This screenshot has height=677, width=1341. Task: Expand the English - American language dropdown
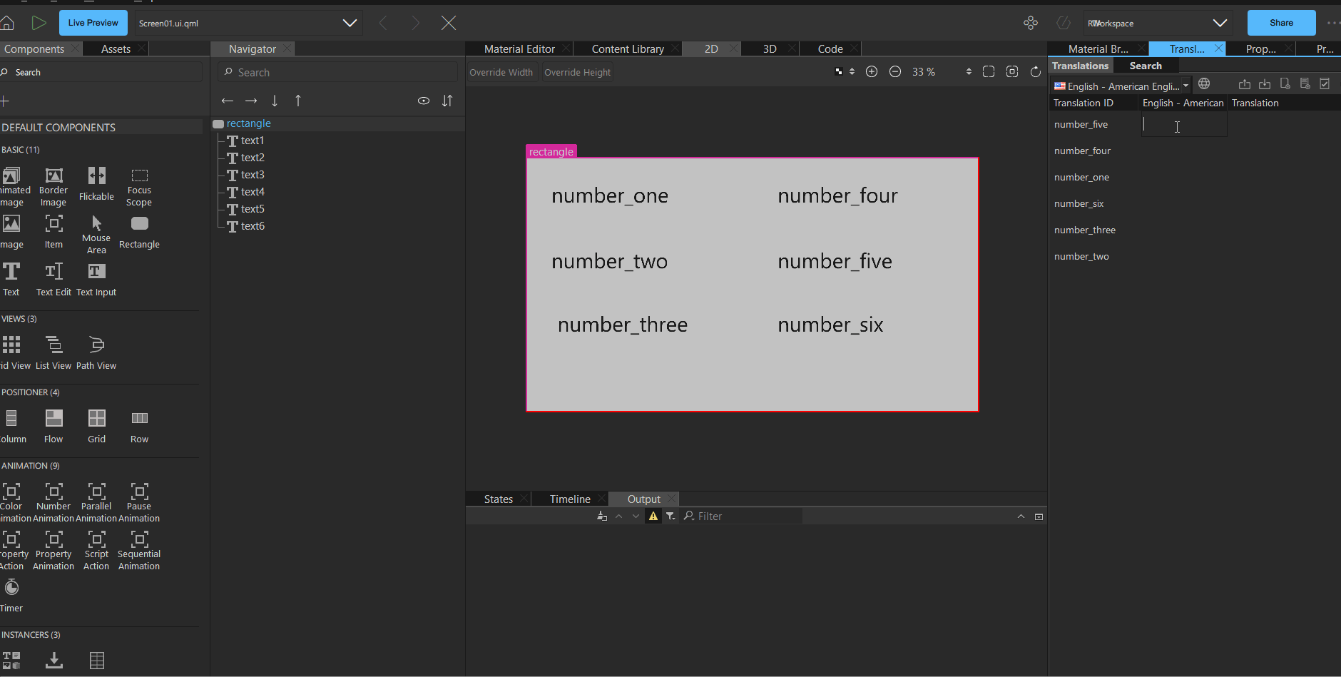[x=1186, y=86]
